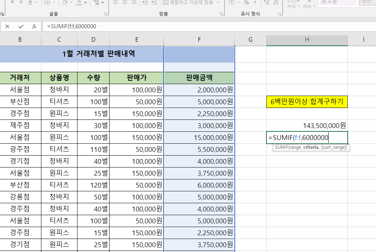The width and height of the screenshot is (376, 252).
Task: Confirm the formula with the checkmark icon
Action: [x=21, y=26]
